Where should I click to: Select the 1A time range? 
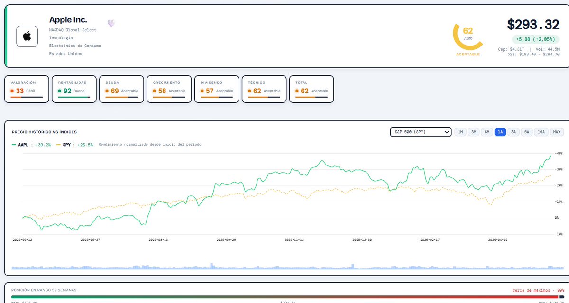(x=500, y=132)
